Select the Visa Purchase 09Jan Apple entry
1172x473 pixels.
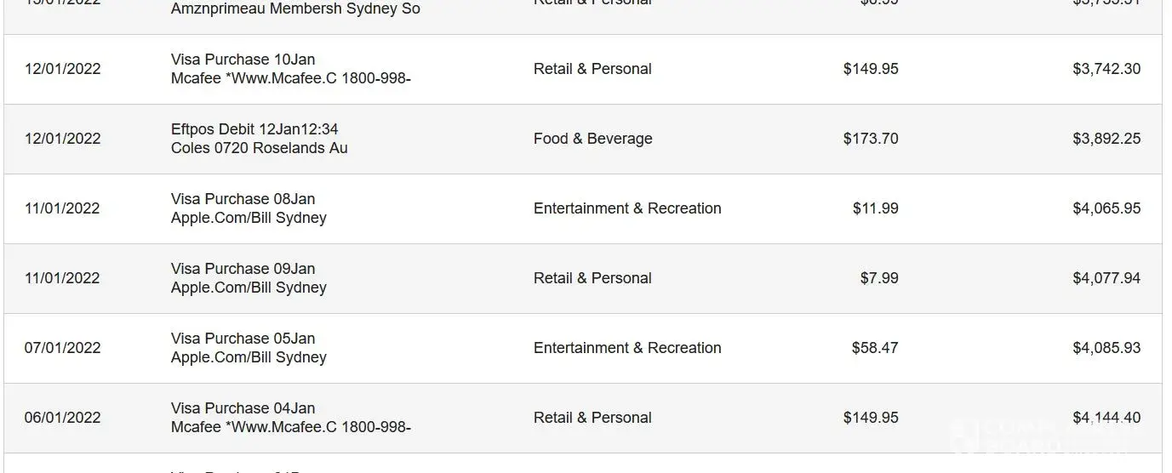tap(249, 278)
